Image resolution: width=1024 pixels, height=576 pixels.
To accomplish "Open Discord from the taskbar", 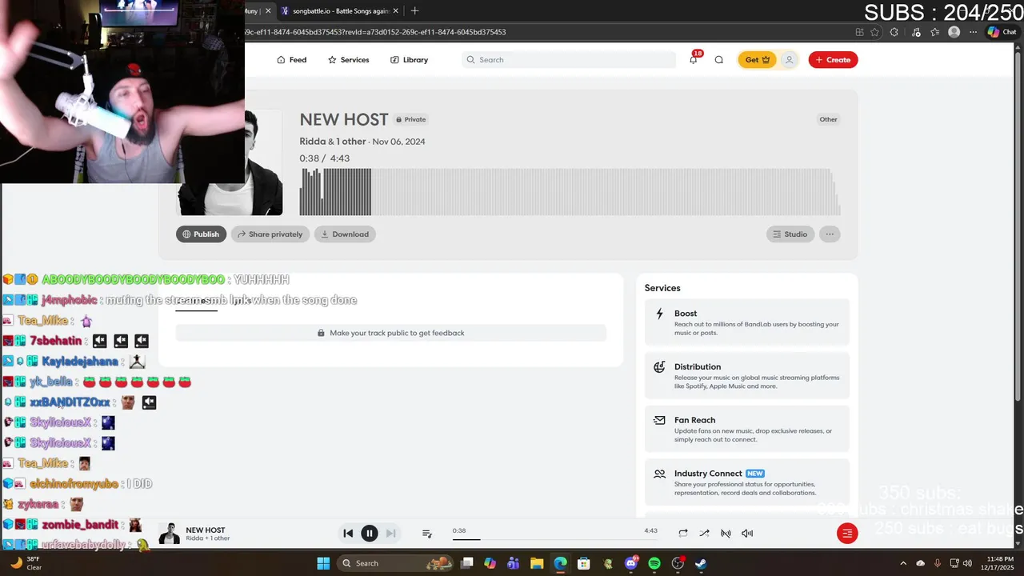I will click(631, 563).
